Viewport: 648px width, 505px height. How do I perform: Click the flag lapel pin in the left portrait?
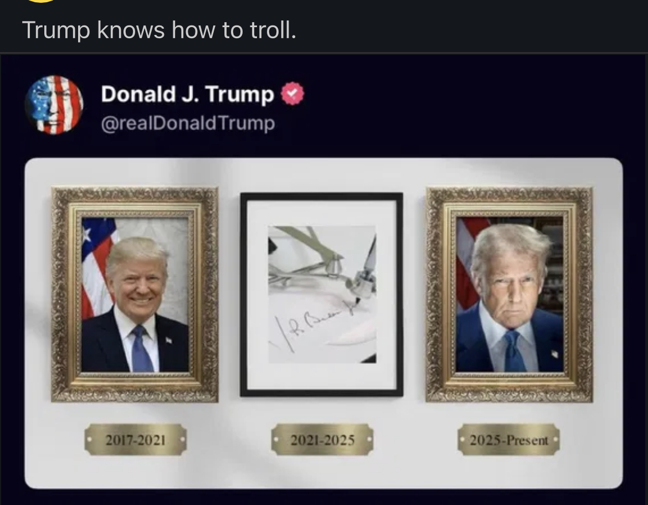[x=168, y=340]
